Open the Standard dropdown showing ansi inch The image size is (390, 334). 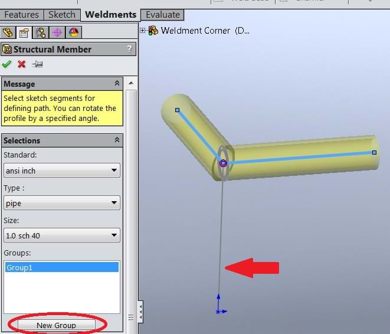[61, 171]
